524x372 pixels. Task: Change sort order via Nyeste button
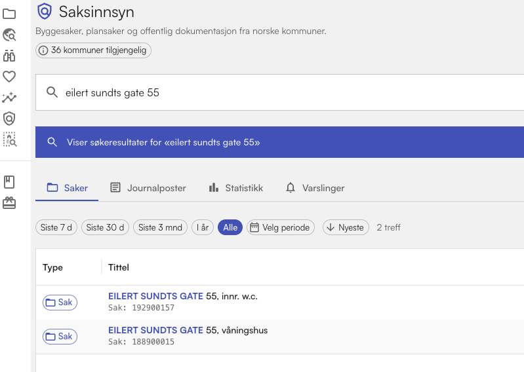346,227
